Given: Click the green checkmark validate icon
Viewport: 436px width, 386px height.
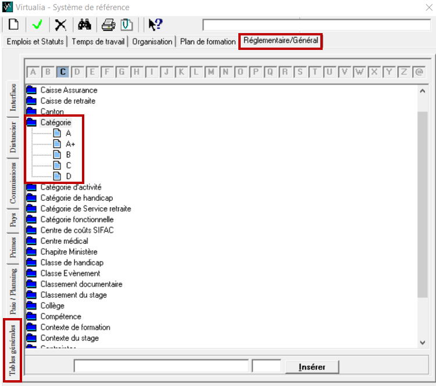Looking at the screenshot, I should click(x=37, y=24).
